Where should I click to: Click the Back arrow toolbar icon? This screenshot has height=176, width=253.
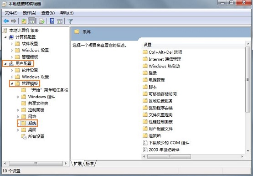pyautogui.click(x=6, y=21)
